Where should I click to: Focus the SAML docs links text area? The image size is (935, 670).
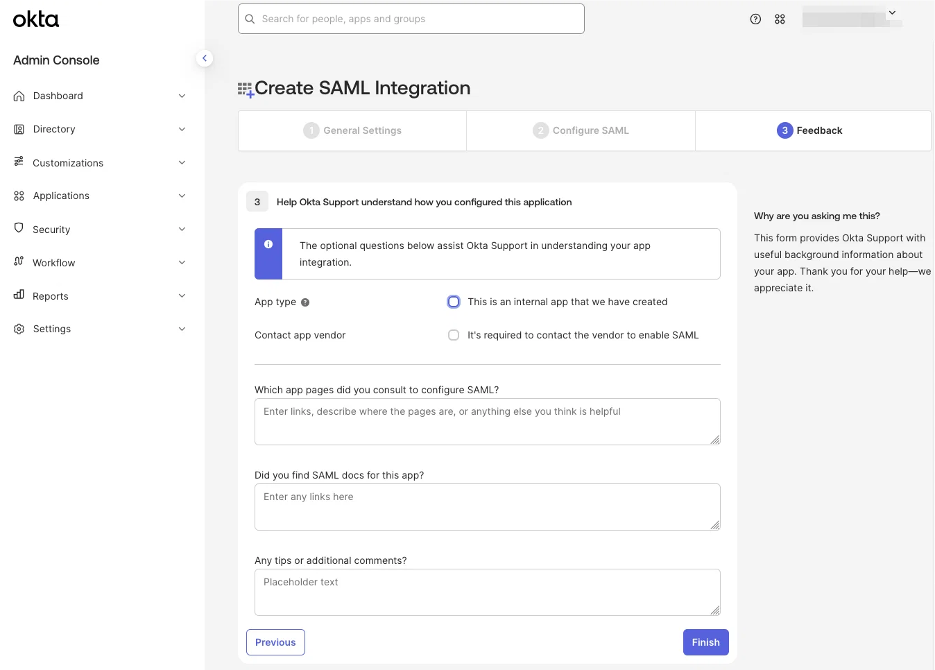tap(488, 507)
